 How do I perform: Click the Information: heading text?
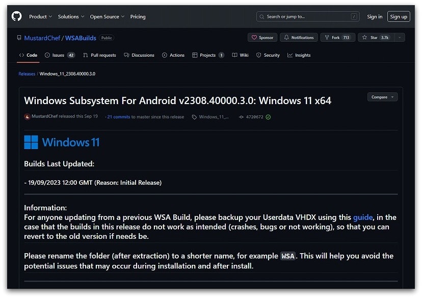click(x=45, y=208)
